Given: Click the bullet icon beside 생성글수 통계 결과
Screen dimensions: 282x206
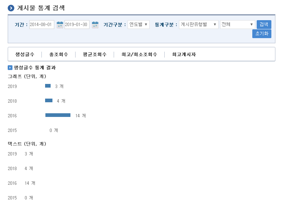Looking at the screenshot, I should click(x=10, y=68).
